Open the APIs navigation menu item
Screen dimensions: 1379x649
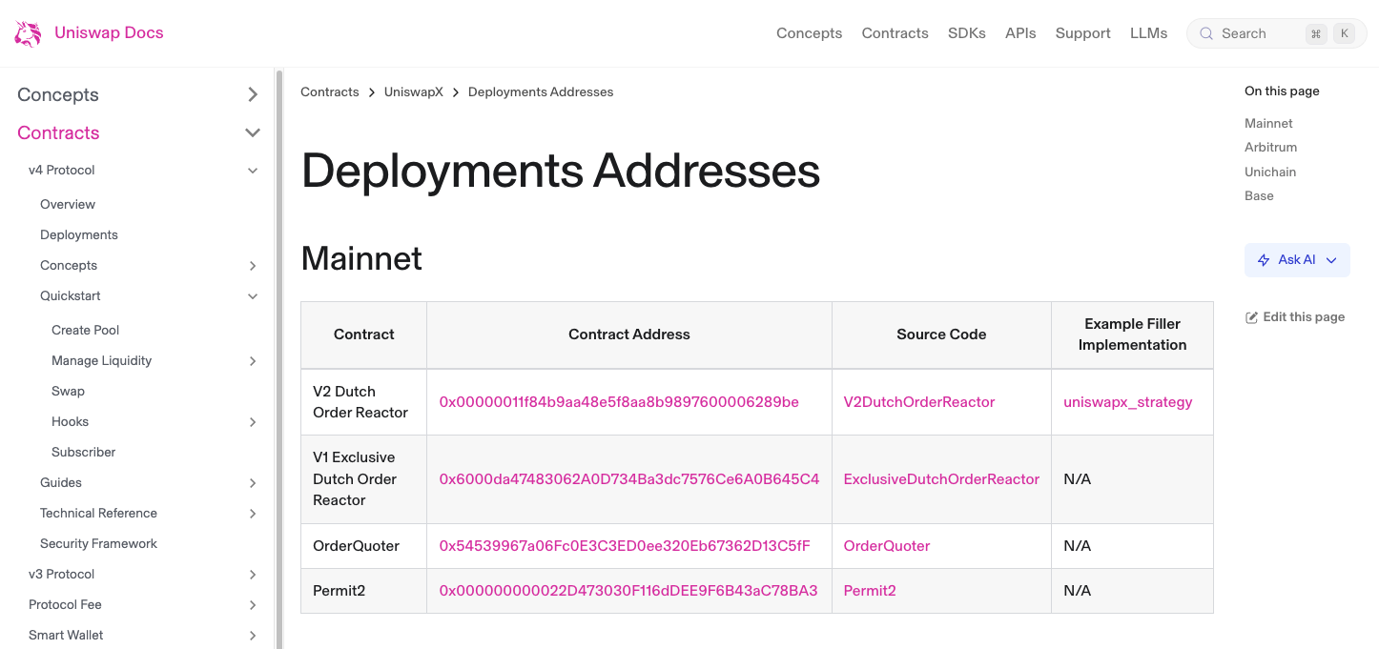click(1020, 32)
